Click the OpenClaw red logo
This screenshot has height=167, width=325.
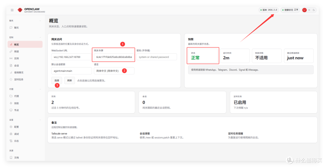click(x=20, y=10)
